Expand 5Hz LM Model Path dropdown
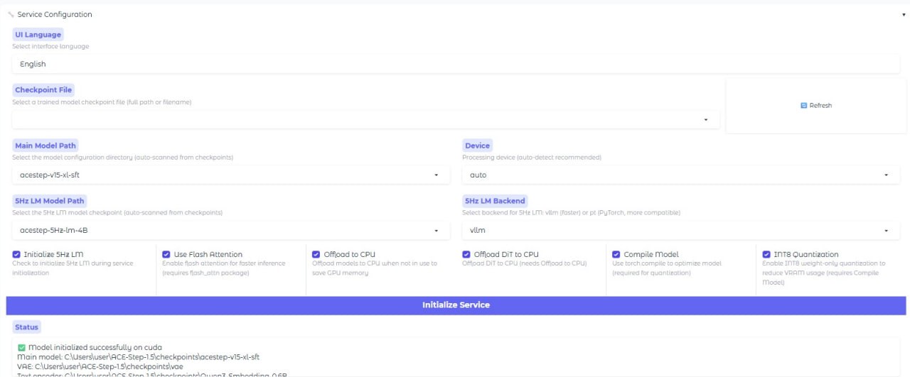 click(231, 230)
